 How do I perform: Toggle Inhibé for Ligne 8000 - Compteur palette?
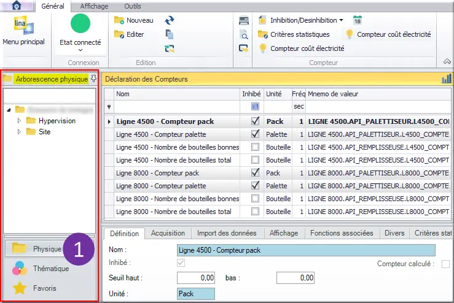coord(255,185)
